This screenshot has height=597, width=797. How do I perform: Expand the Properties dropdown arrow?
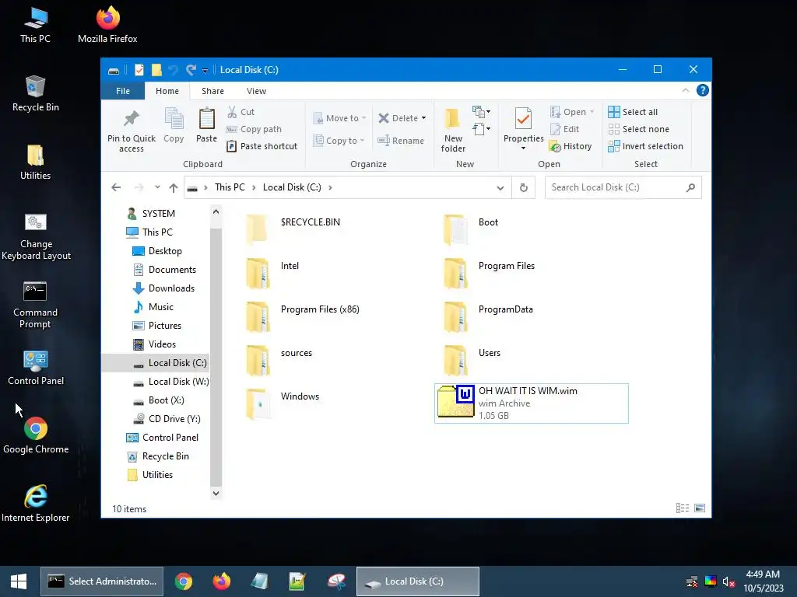(523, 148)
